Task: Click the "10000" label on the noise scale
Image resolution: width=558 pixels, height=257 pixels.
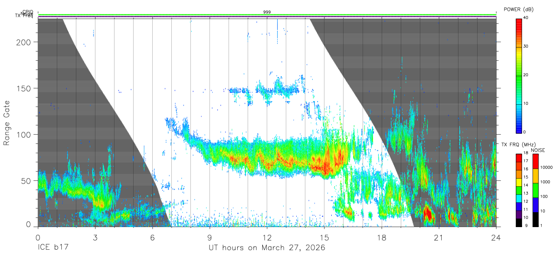Action: click(546, 167)
